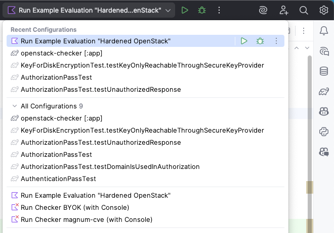Screen dimensions: 334x233
Task: Open Search Everywhere magnifier icon
Action: pyautogui.click(x=304, y=10)
